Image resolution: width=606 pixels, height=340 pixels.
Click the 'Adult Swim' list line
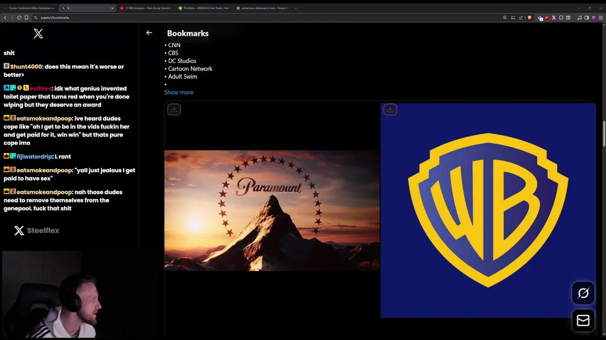(181, 76)
